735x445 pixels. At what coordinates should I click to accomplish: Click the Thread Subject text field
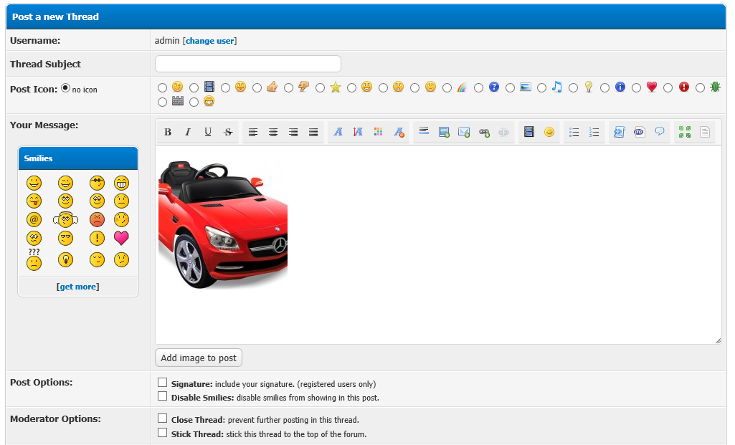click(x=248, y=64)
